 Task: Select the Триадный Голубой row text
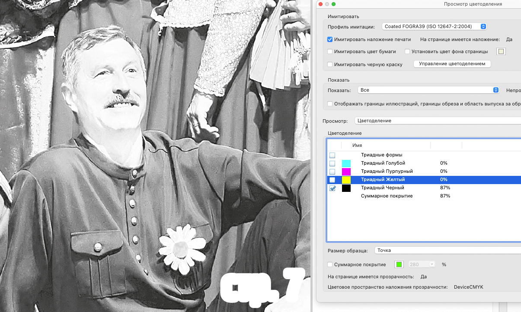tap(383, 163)
